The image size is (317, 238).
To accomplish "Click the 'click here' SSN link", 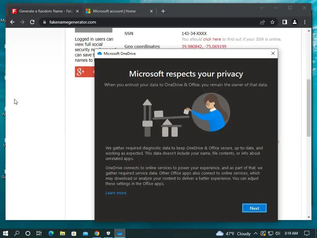I will (x=212, y=39).
